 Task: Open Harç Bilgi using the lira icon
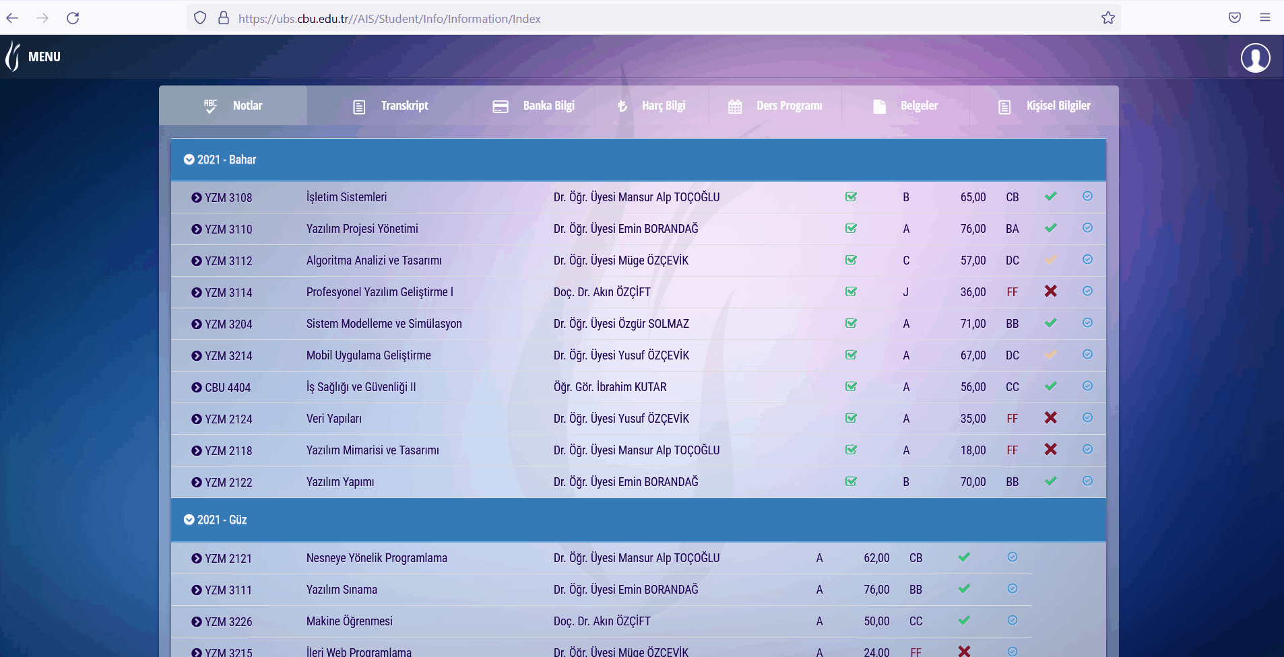[x=623, y=106]
